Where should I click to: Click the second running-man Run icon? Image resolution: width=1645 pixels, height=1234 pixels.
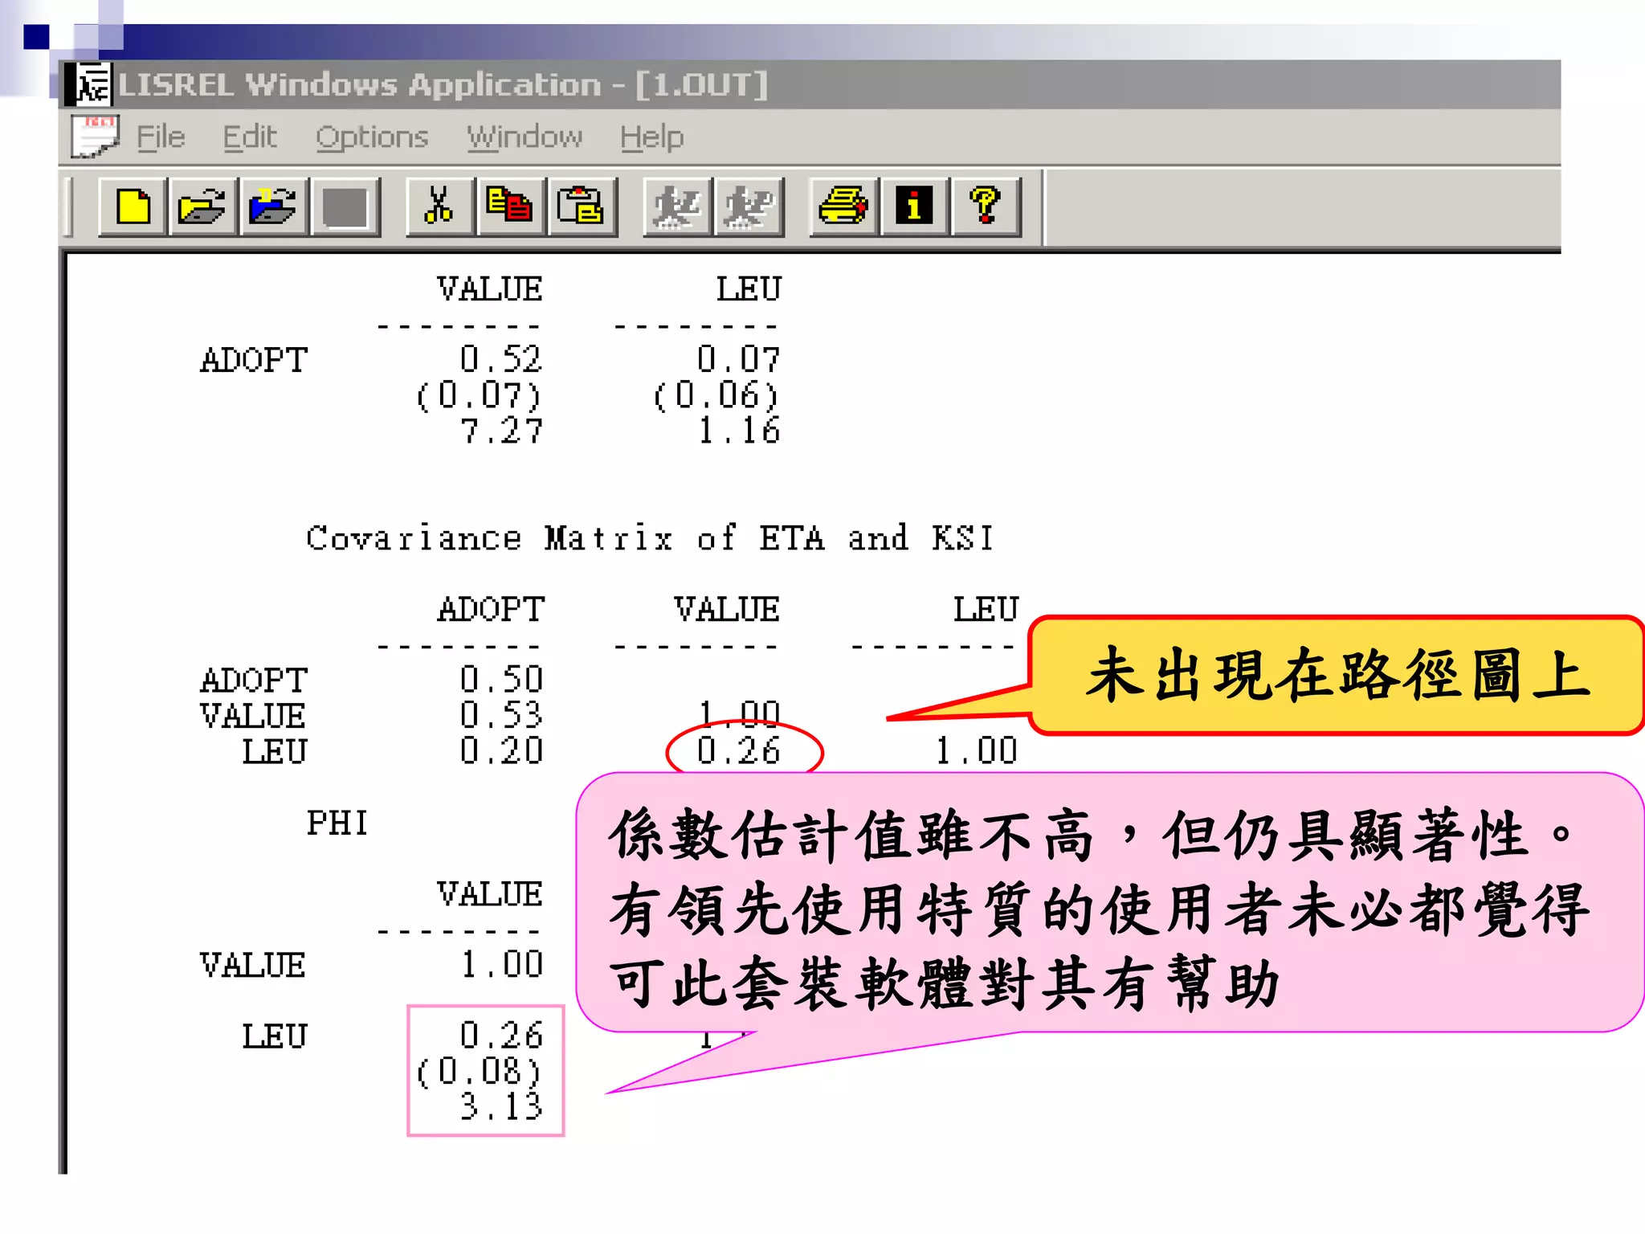click(748, 207)
